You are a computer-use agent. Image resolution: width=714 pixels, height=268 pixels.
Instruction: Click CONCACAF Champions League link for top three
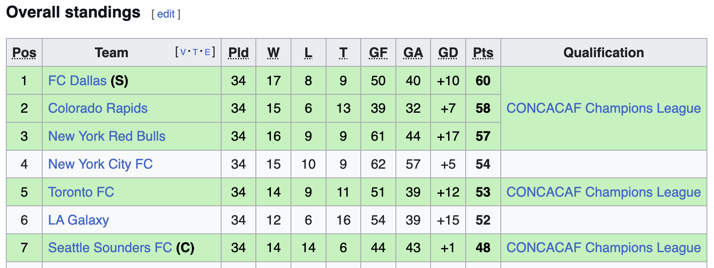(x=603, y=109)
